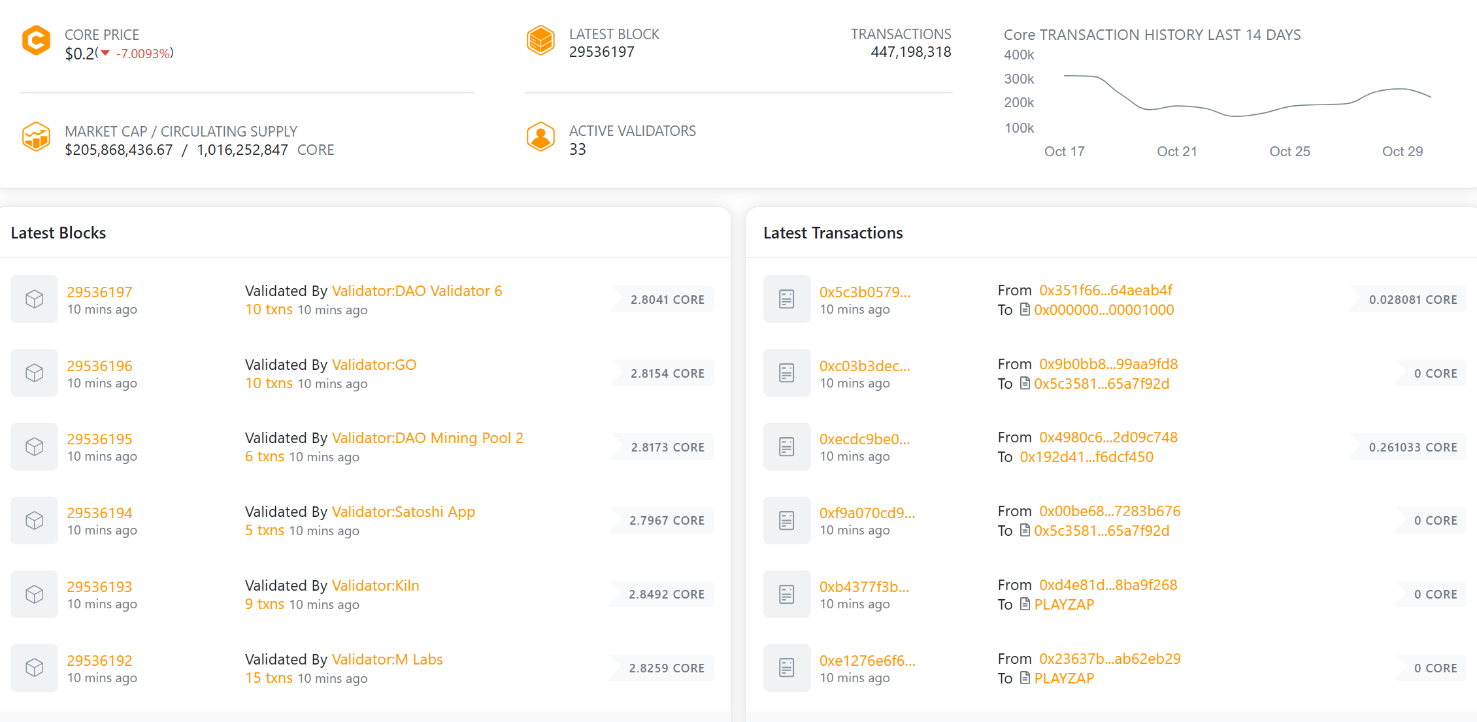
Task: Open transaction 0x5c3b0579
Action: 864,292
